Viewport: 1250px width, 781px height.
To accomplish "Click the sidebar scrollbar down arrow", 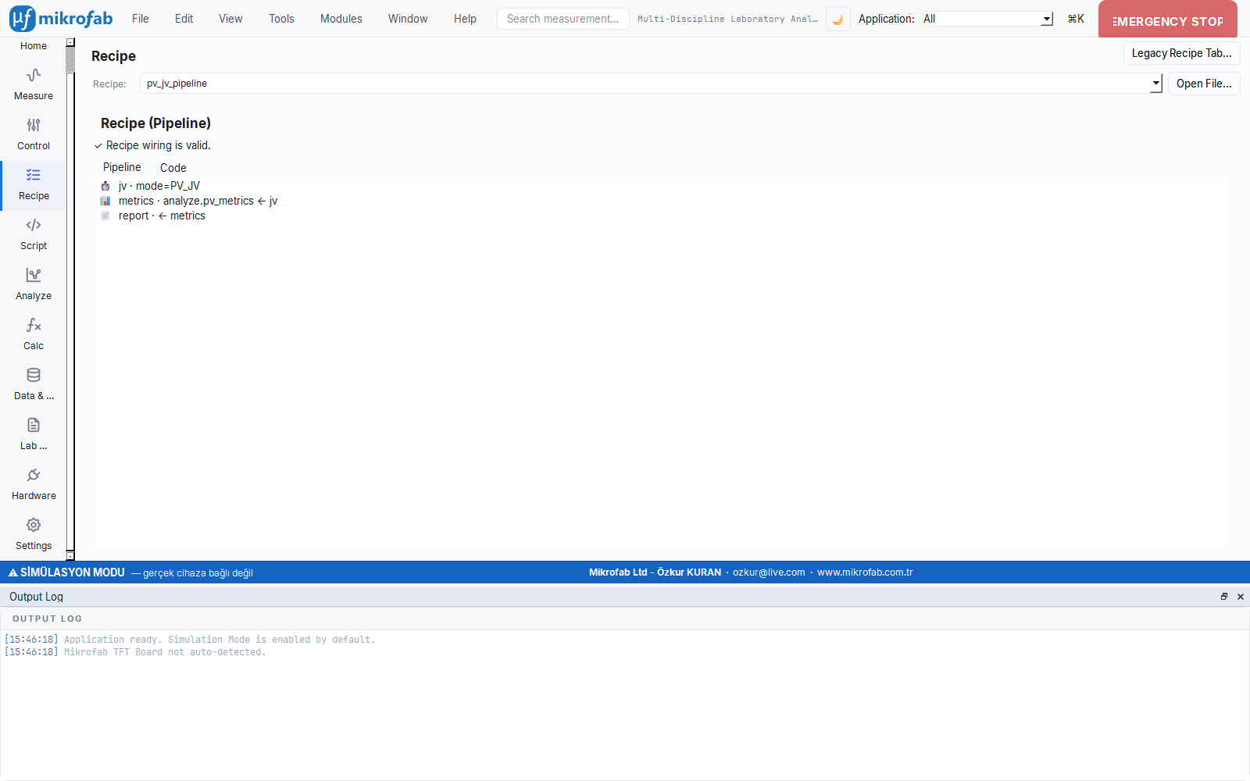I will click(70, 555).
